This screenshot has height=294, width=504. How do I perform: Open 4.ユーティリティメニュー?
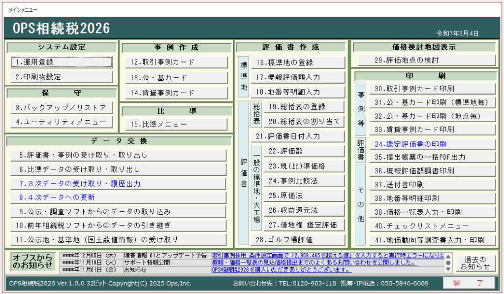62,122
